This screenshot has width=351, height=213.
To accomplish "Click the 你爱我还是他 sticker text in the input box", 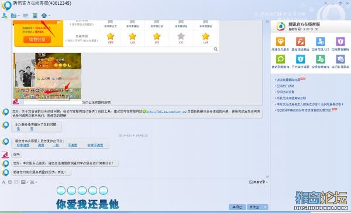I will [87, 204].
